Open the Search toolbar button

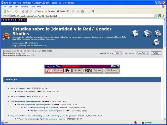coord(38,11)
